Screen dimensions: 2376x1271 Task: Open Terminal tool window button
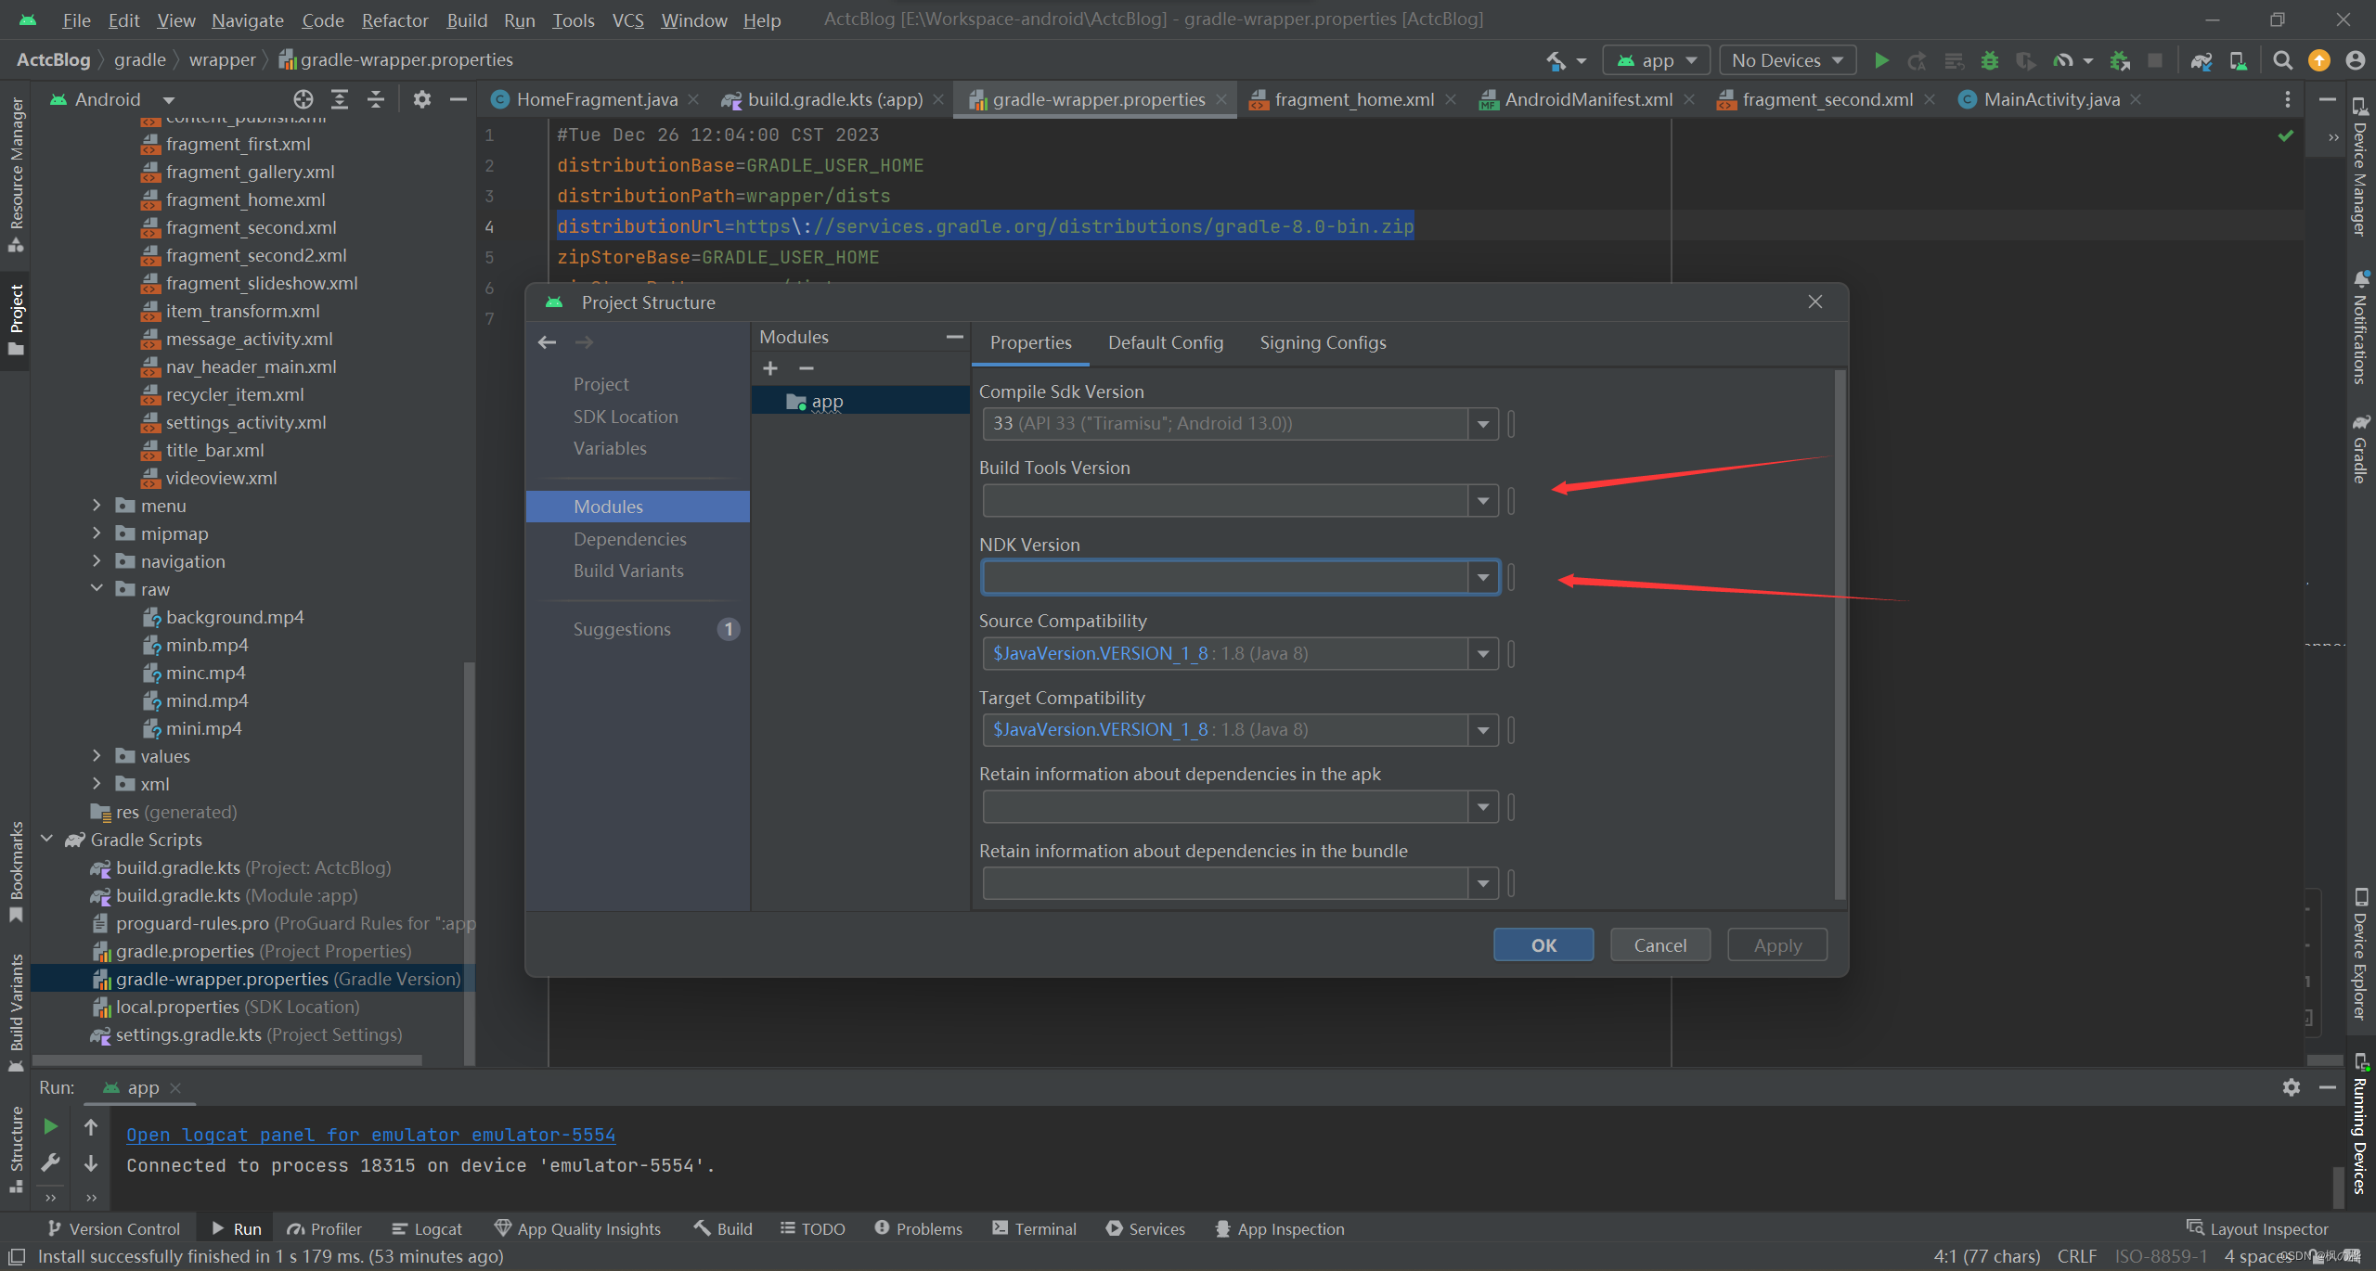click(1034, 1228)
